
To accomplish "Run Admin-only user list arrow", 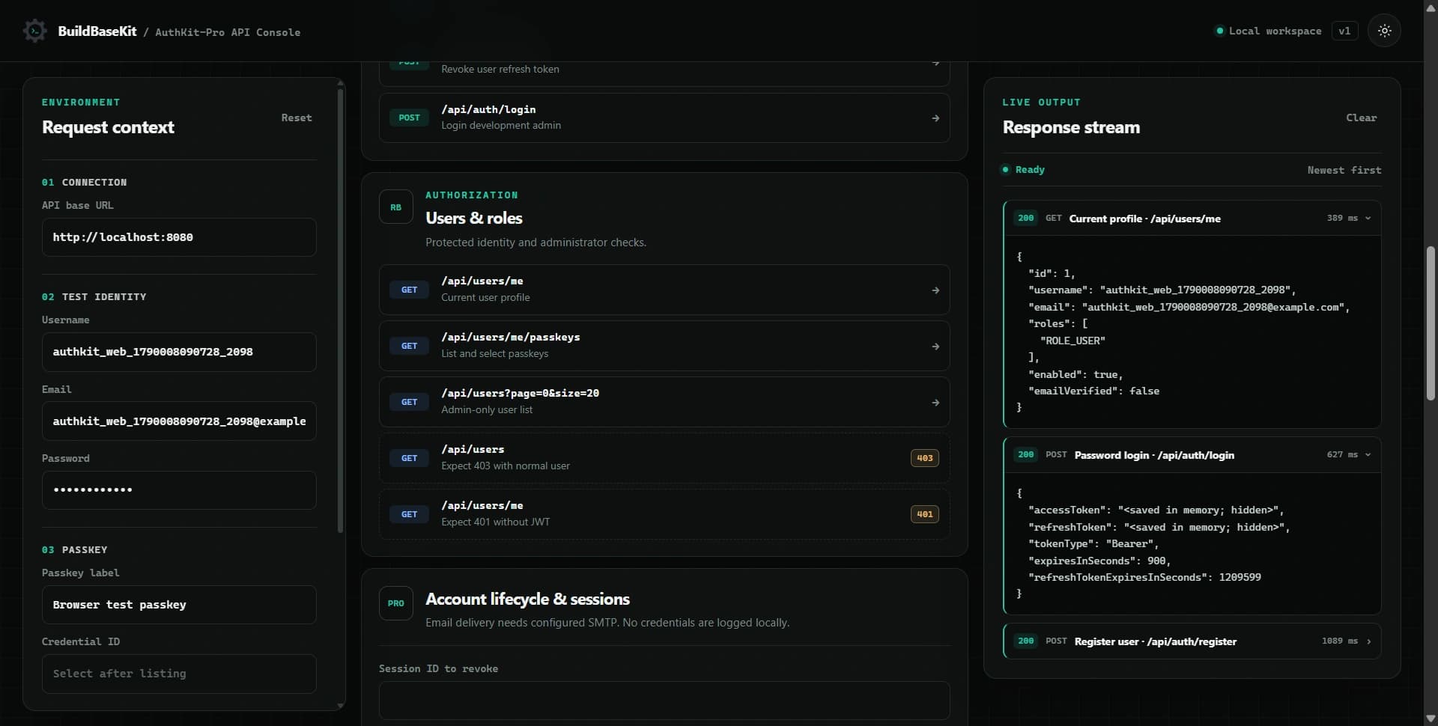I will (935, 403).
